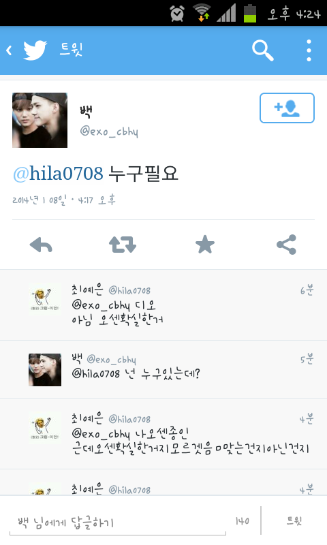Share the tweet via the share icon
This screenshot has width=327, height=545.
click(286, 245)
